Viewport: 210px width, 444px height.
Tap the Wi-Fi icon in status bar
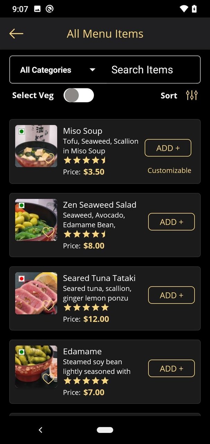click(184, 9)
